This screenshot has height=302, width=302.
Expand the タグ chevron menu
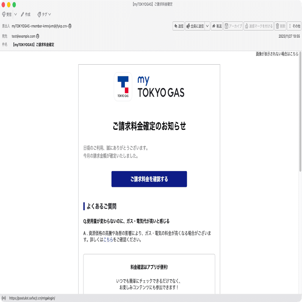[x=49, y=14]
